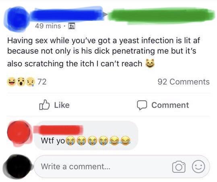Screen dimensions: 217x182
Task: Click the crying Sad reaction icon
Action: click(31, 82)
